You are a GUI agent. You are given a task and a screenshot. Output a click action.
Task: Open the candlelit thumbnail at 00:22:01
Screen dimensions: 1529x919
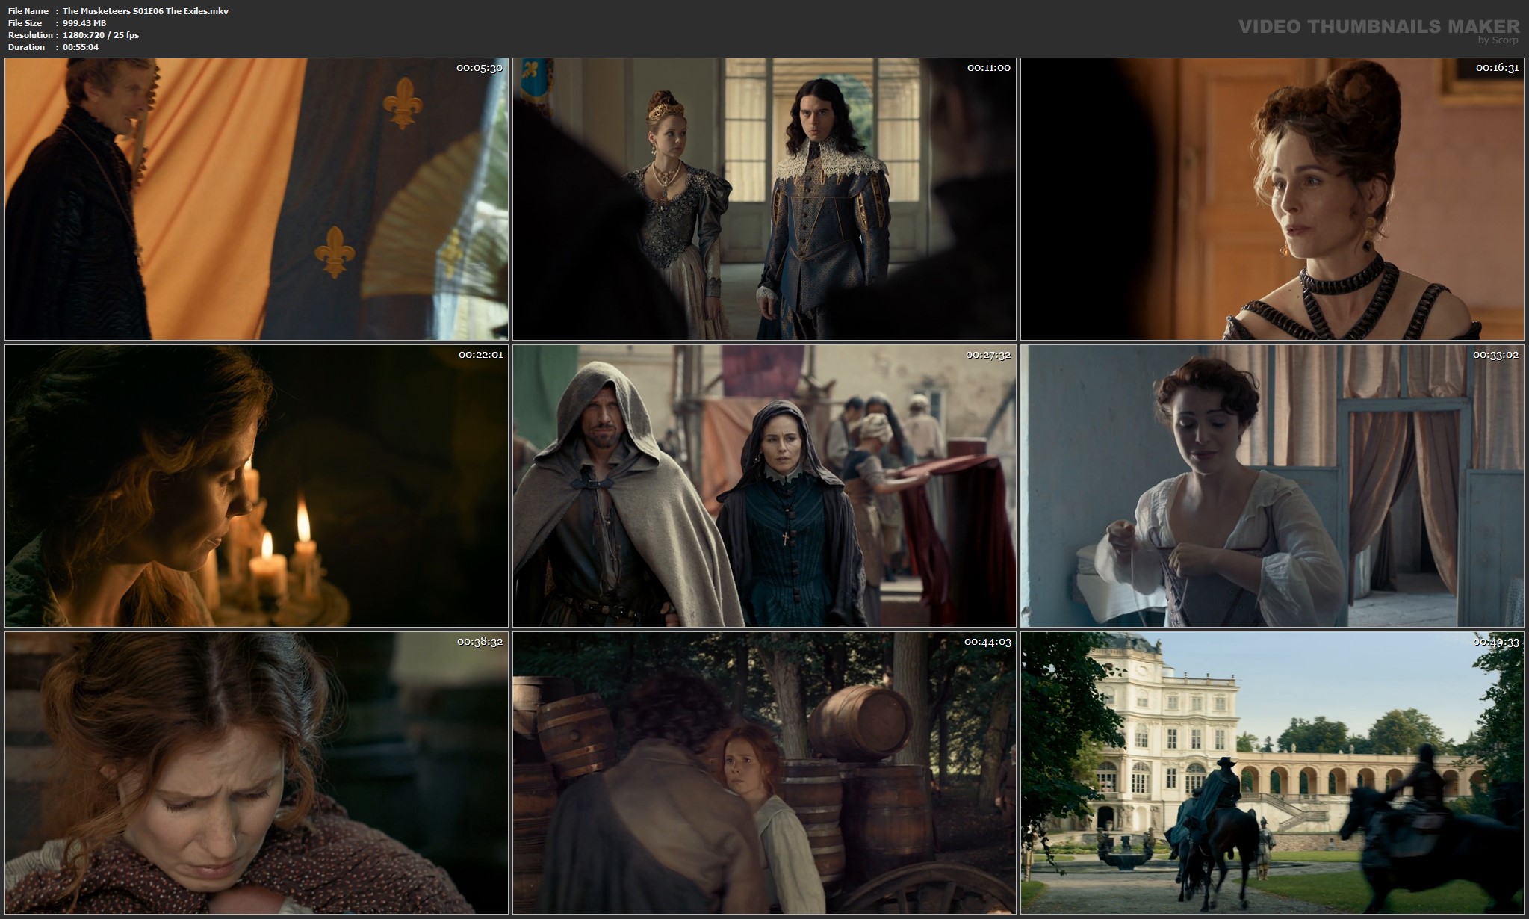coord(256,486)
